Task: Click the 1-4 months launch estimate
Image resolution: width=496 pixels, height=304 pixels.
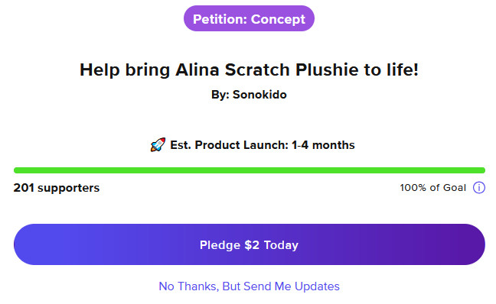Action: click(x=323, y=145)
